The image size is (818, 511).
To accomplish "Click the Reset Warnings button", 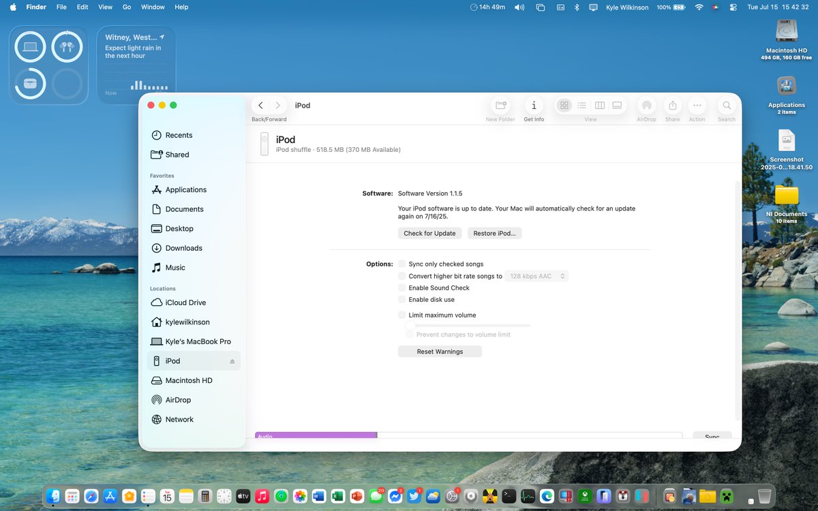I will pyautogui.click(x=440, y=352).
